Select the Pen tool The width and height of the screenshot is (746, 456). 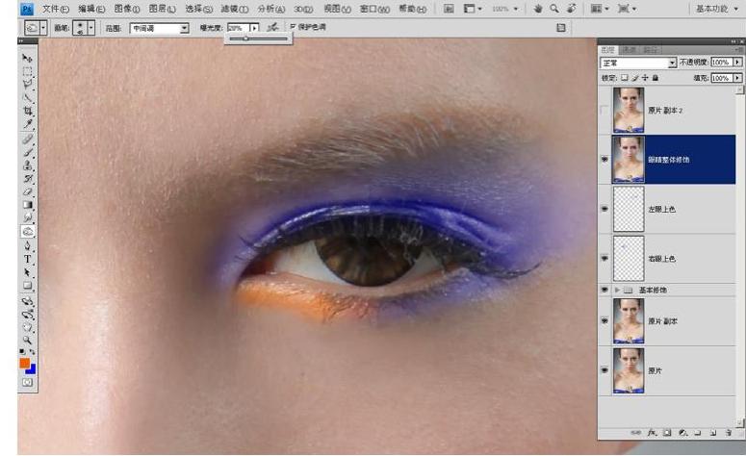click(x=27, y=246)
